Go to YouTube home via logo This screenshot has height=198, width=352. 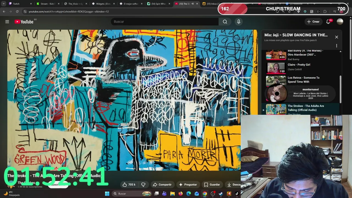24,22
